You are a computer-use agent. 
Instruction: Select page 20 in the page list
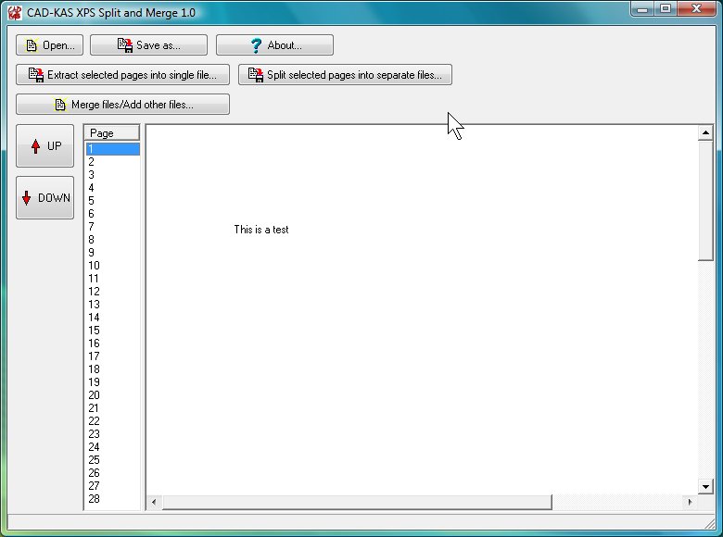point(111,395)
